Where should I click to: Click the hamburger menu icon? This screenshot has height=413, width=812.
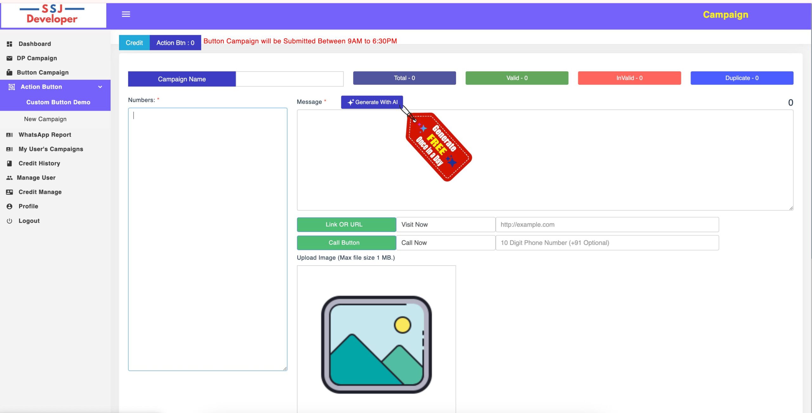(126, 14)
